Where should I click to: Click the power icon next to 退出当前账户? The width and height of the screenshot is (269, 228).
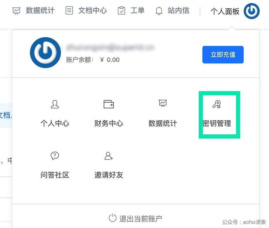[x=113, y=218]
